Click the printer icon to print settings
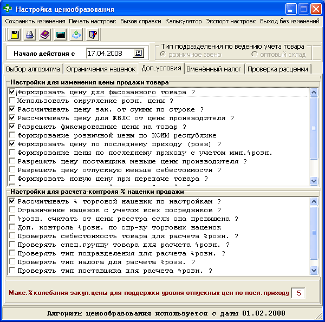The height and width of the screenshot is (322, 325). pyautogui.click(x=30, y=35)
